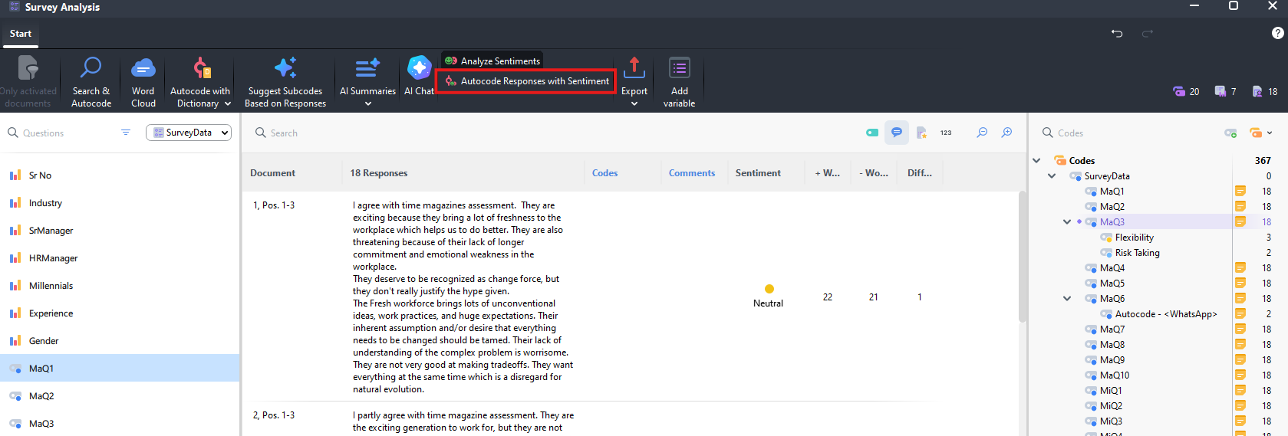Undo the last action
This screenshot has height=436, width=1288.
click(1117, 33)
